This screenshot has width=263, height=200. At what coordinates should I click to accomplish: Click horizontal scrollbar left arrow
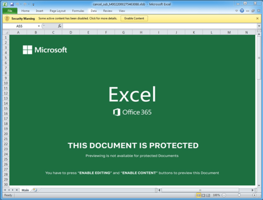pos(160,190)
